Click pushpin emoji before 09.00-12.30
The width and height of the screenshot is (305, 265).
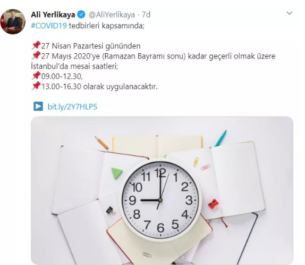tap(36, 76)
